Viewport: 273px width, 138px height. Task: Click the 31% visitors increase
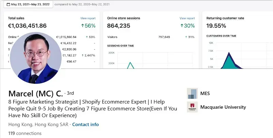coord(190,37)
